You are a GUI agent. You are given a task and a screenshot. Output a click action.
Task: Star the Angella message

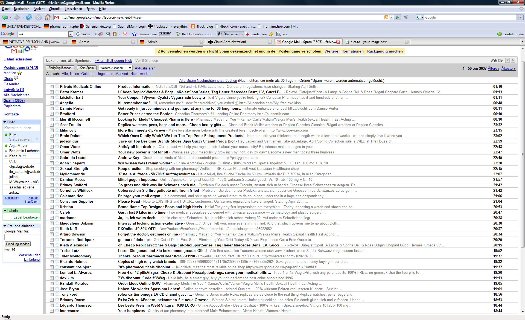point(57,103)
